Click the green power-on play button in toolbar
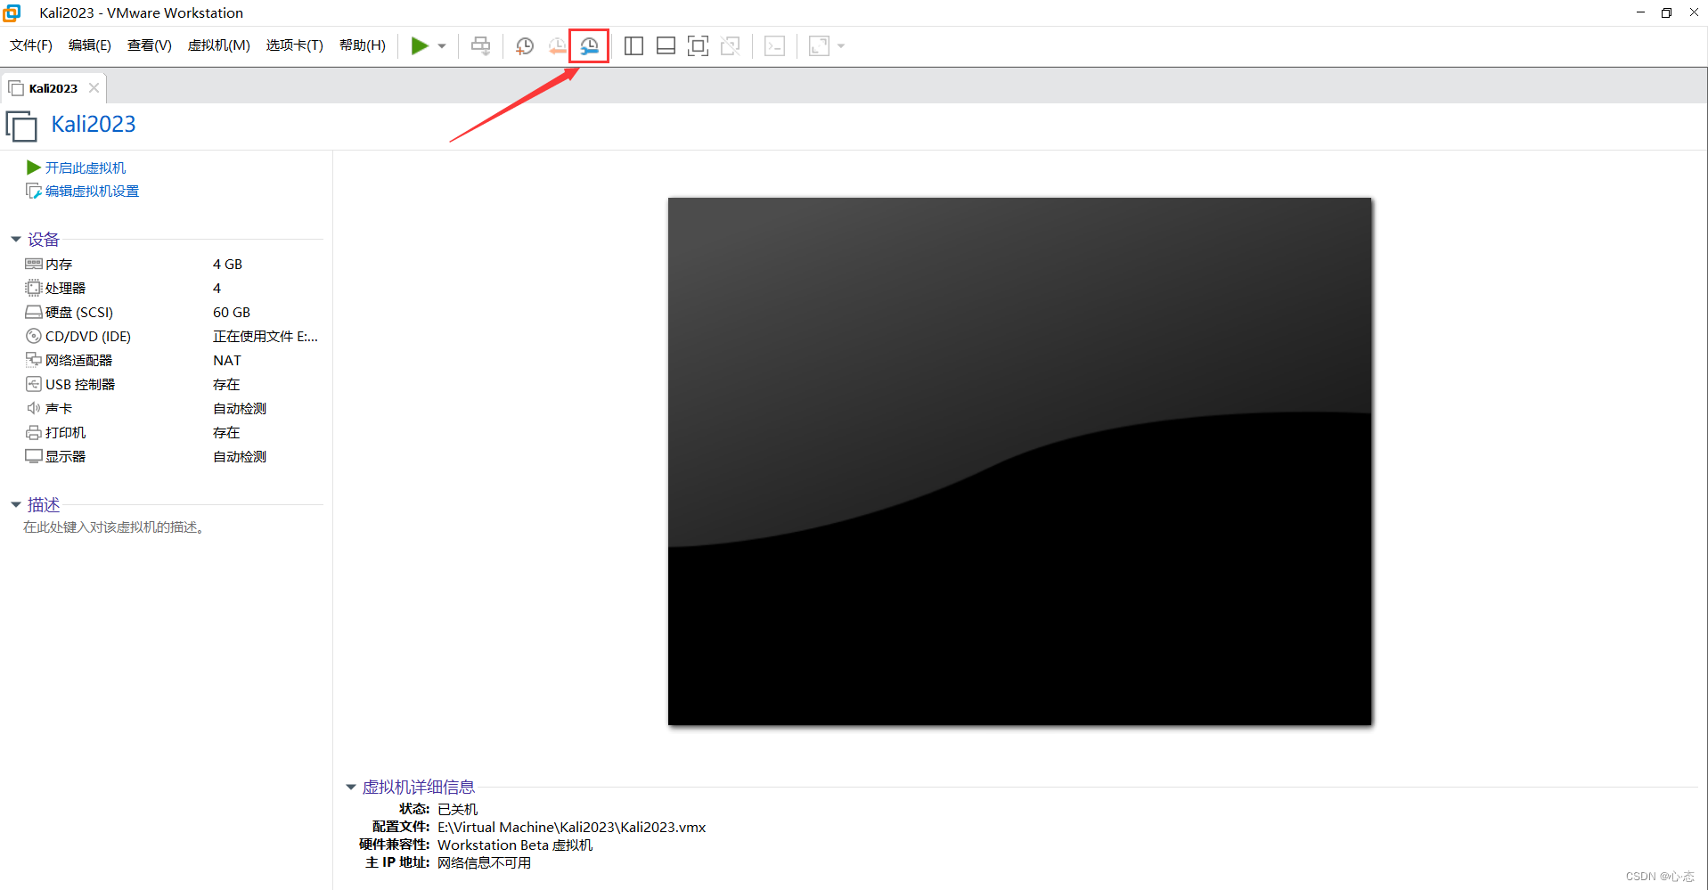Viewport: 1708px width, 890px height. pos(420,45)
